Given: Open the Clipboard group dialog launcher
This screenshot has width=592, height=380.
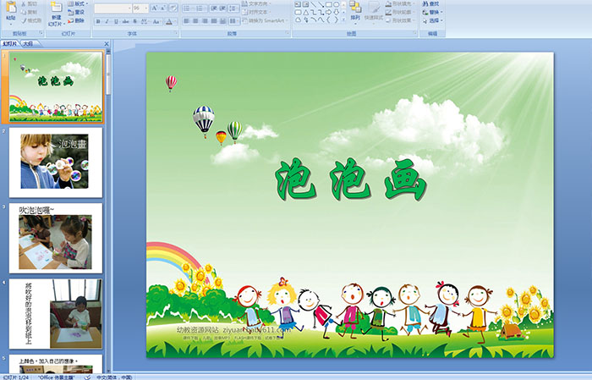Looking at the screenshot, I should (x=41, y=34).
